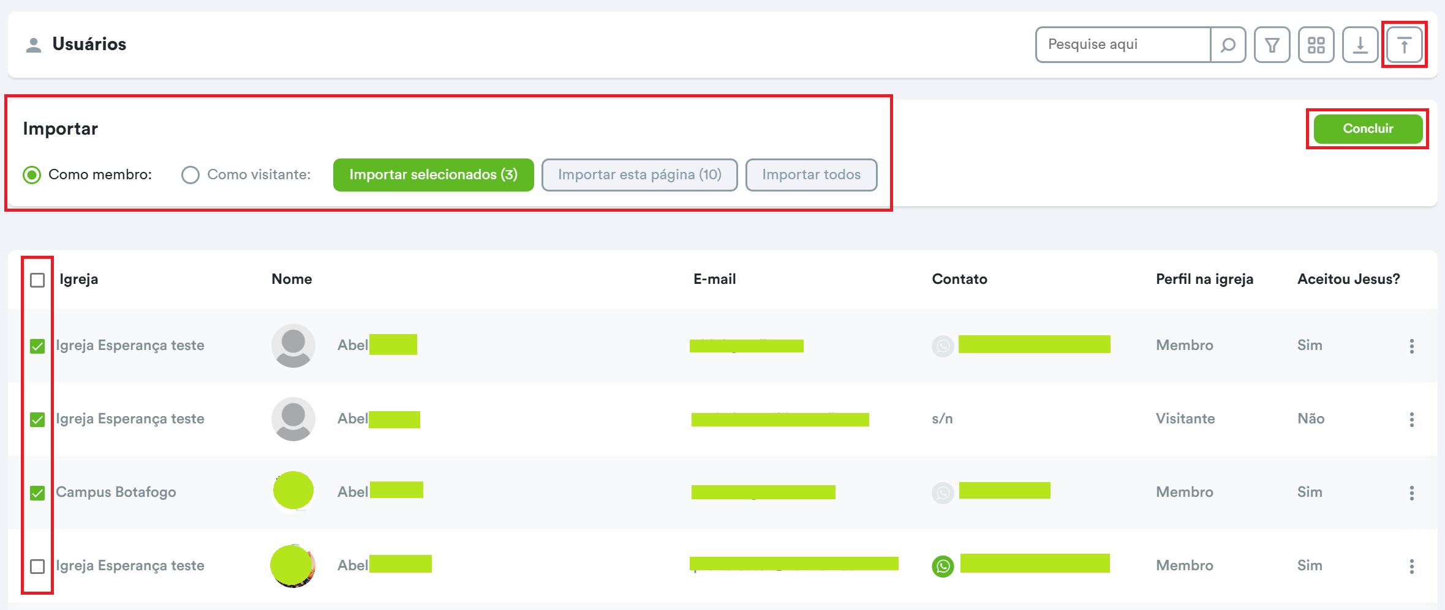This screenshot has height=610, width=1445.
Task: Focus the 'Pesquise aqui' search field
Action: tap(1122, 45)
